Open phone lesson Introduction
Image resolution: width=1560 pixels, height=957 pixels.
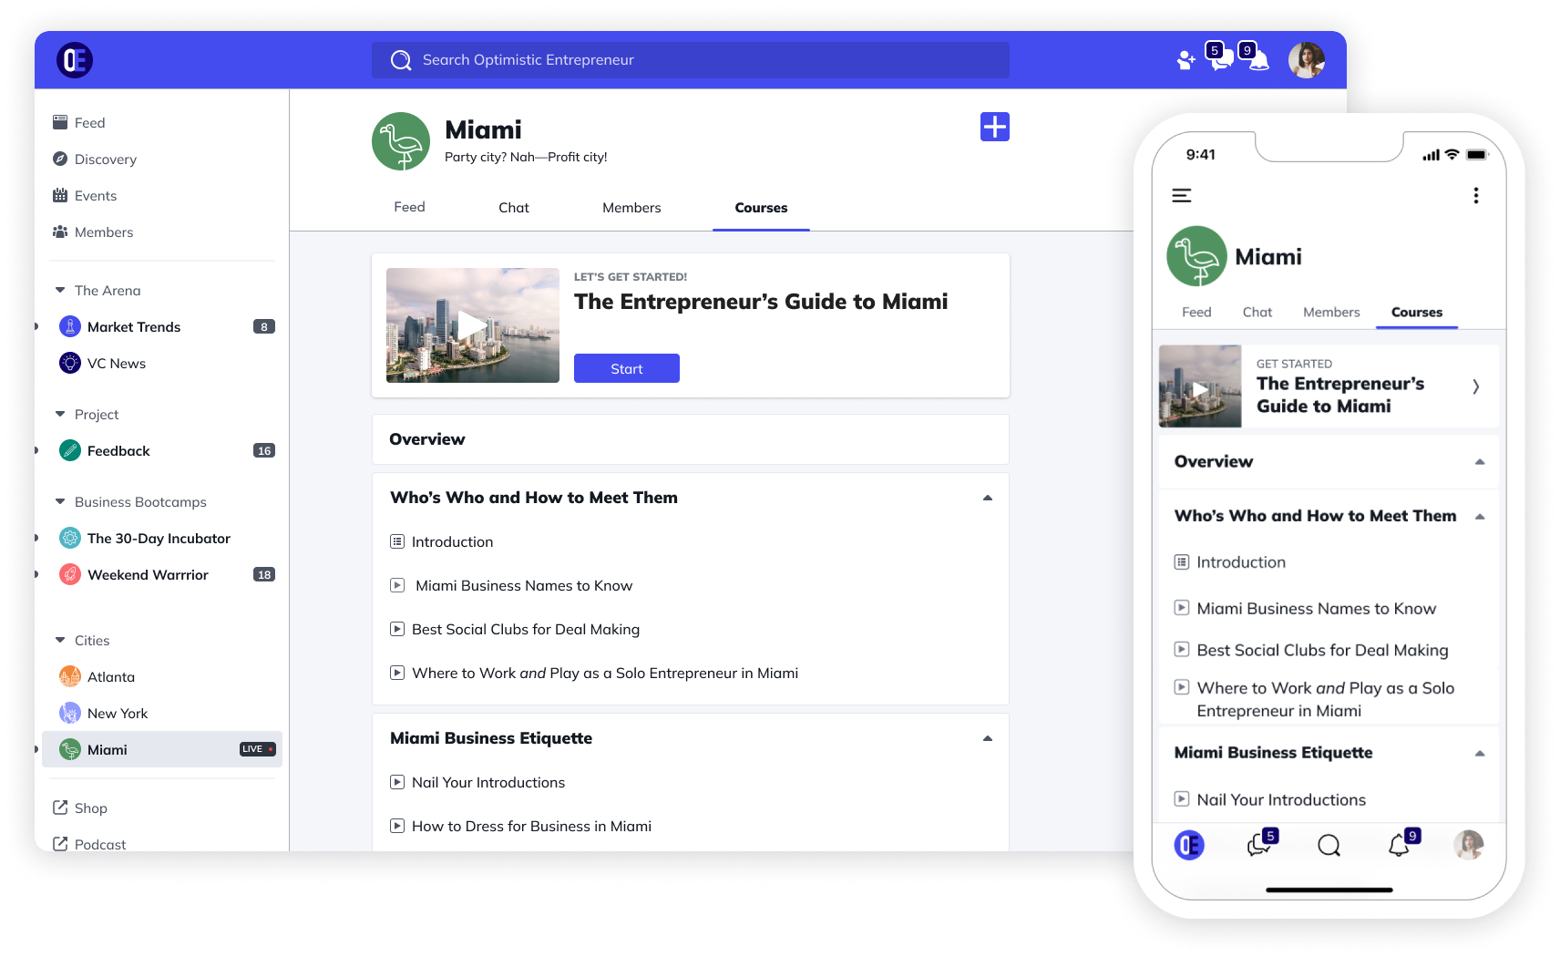(1230, 562)
